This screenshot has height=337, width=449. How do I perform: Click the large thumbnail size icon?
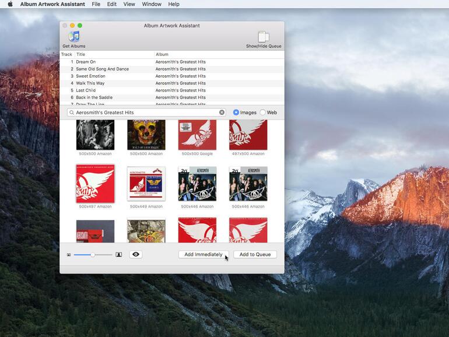click(118, 255)
